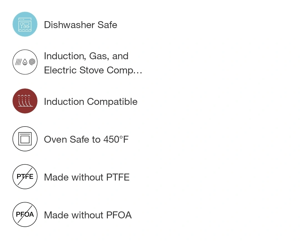Open the "Made without PTFE" feature text
Viewport: 300px width, 242px height.
[87, 177]
